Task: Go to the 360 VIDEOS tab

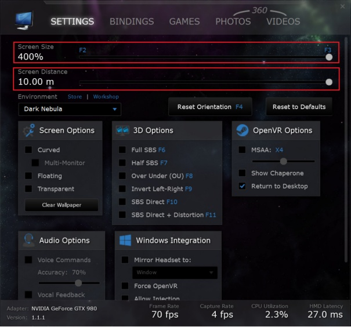Action: pyautogui.click(x=283, y=21)
